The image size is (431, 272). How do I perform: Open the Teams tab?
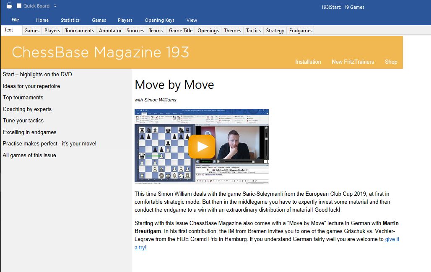[x=156, y=31]
